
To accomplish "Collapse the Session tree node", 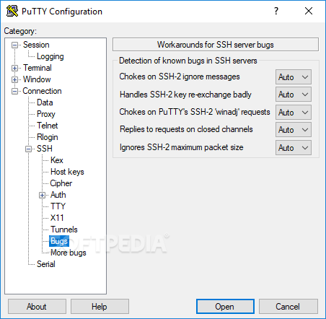I will (x=15, y=45).
